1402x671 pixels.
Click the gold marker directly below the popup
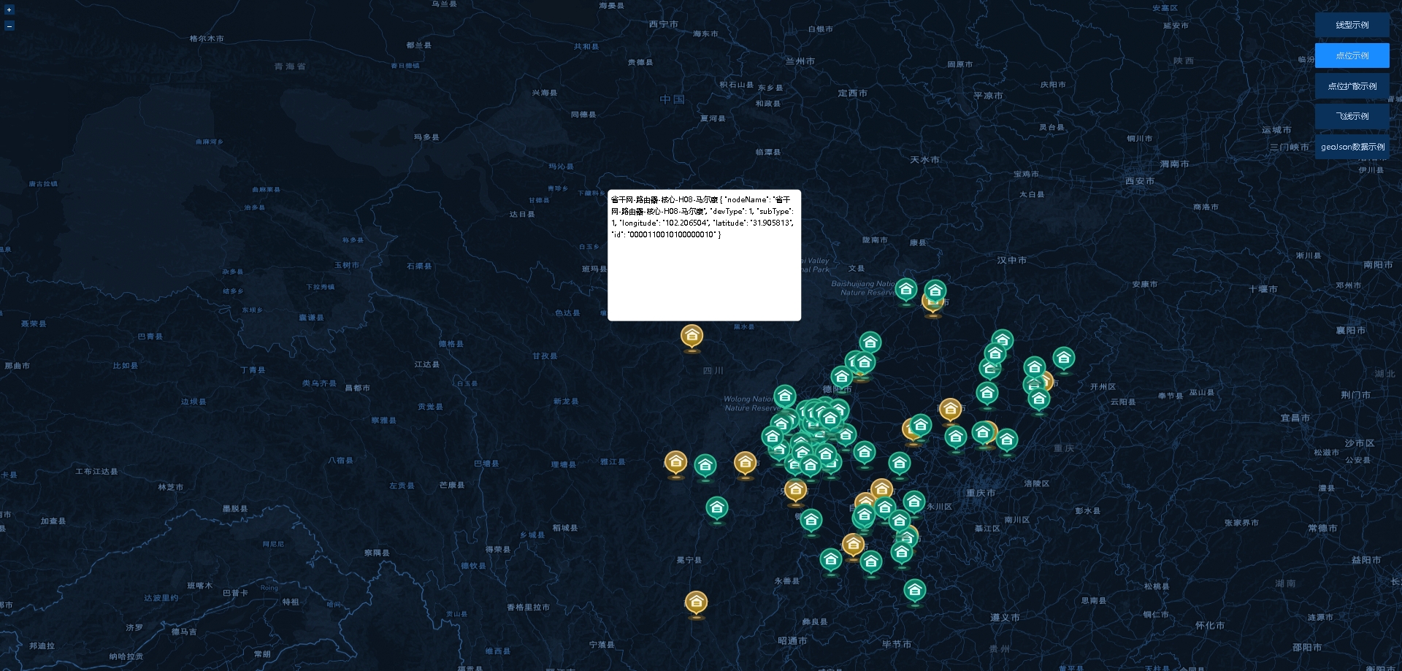point(692,336)
